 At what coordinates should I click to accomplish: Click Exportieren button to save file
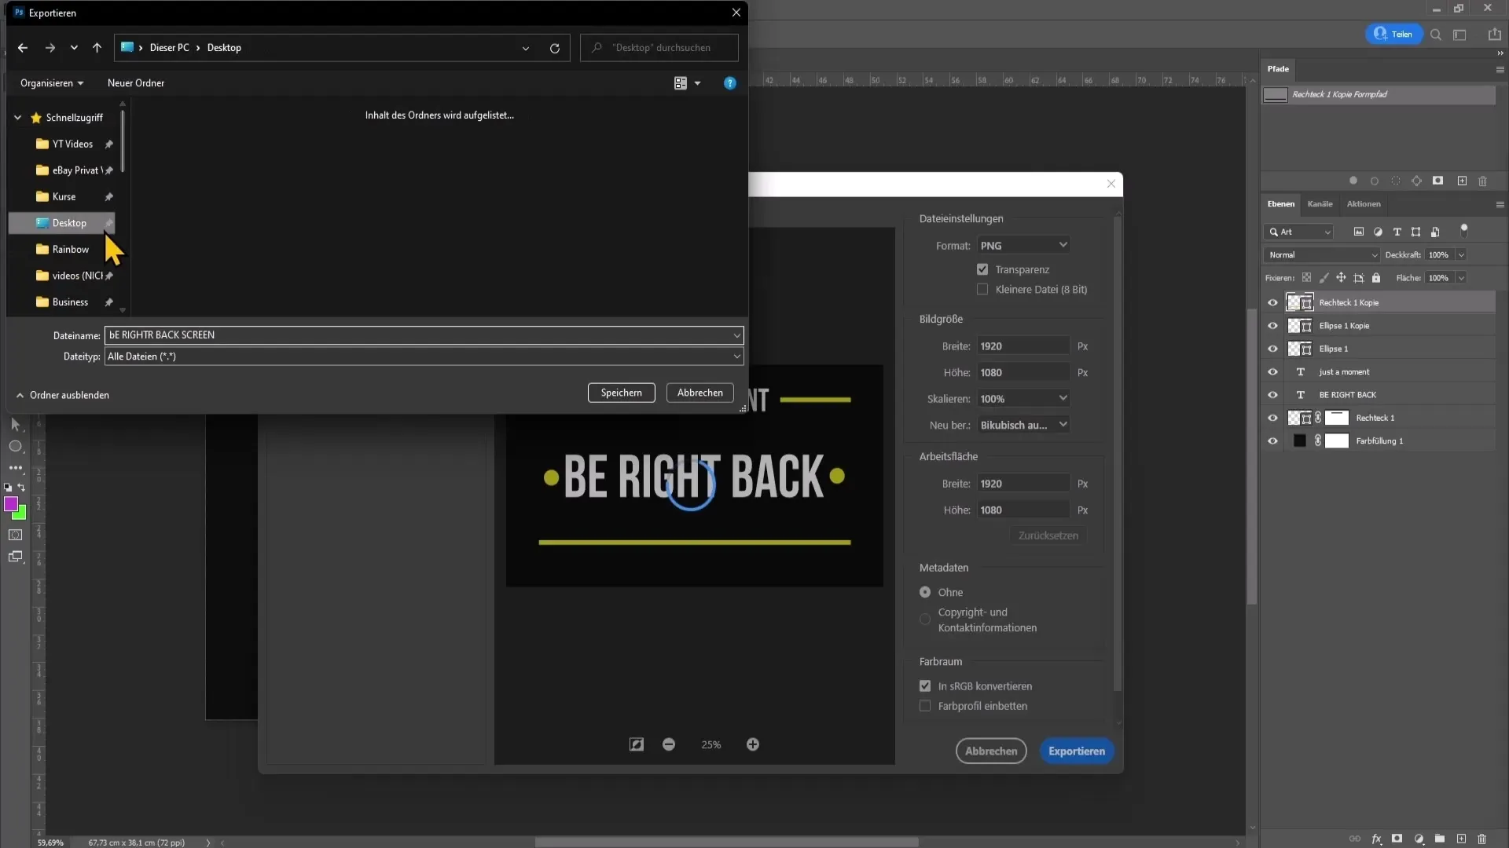click(1077, 751)
